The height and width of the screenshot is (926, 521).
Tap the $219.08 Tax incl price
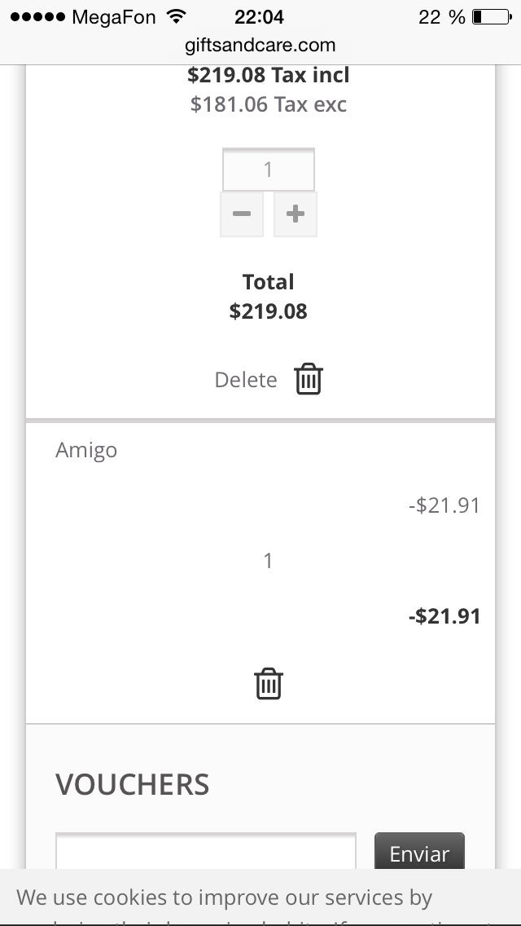point(268,76)
